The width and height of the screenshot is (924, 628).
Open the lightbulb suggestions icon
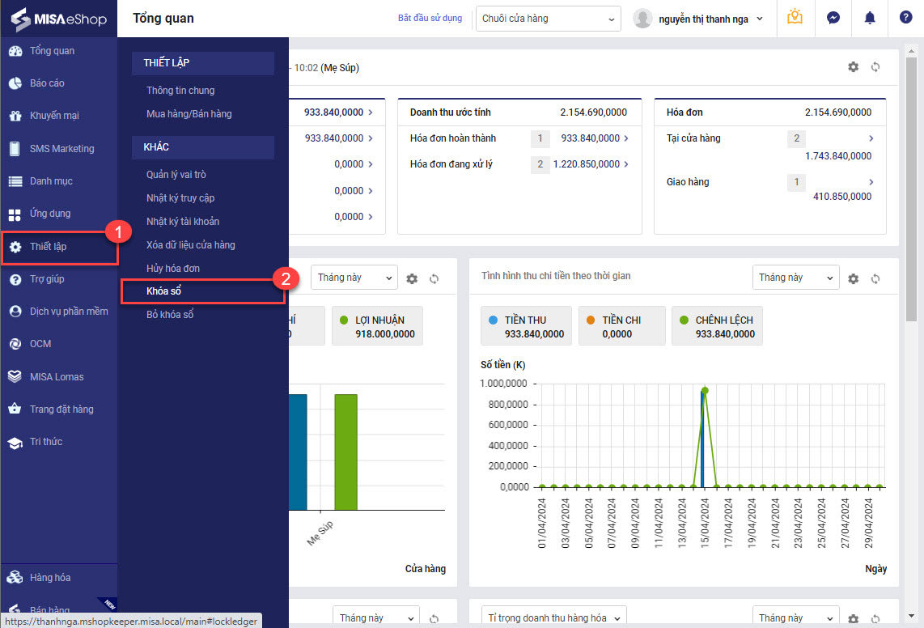click(x=795, y=17)
